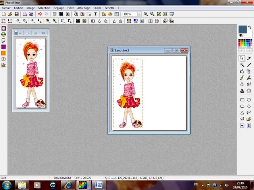The width and height of the screenshot is (254, 190).
Task: Undo last action with red arrow
Action: [x=40, y=14]
